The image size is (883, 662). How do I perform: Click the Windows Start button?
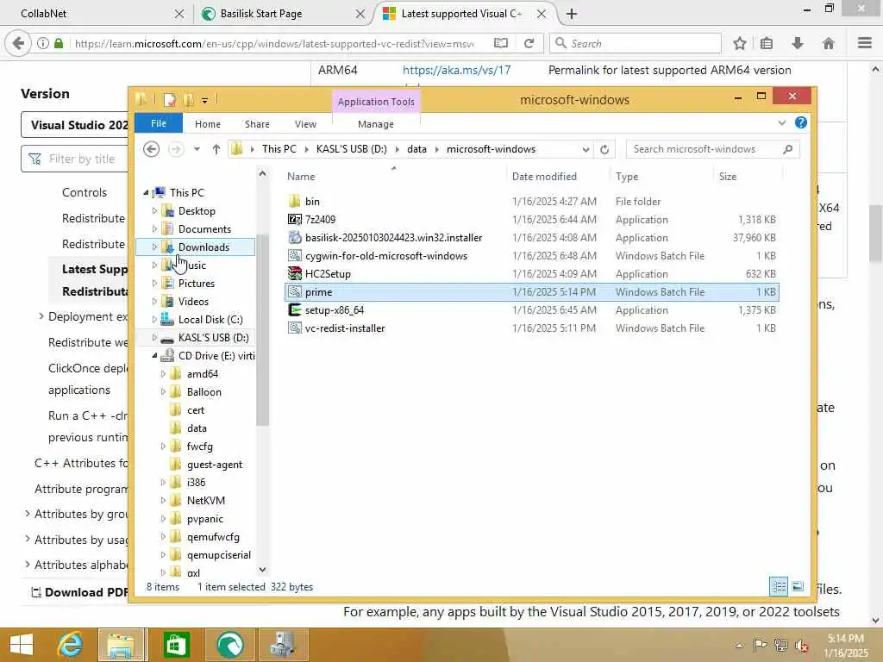(x=22, y=645)
